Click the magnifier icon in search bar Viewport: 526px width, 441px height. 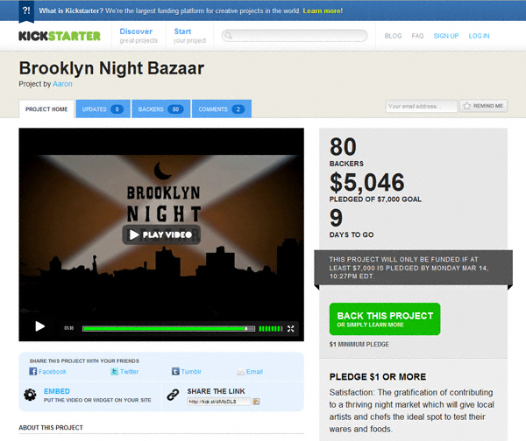[x=229, y=36]
